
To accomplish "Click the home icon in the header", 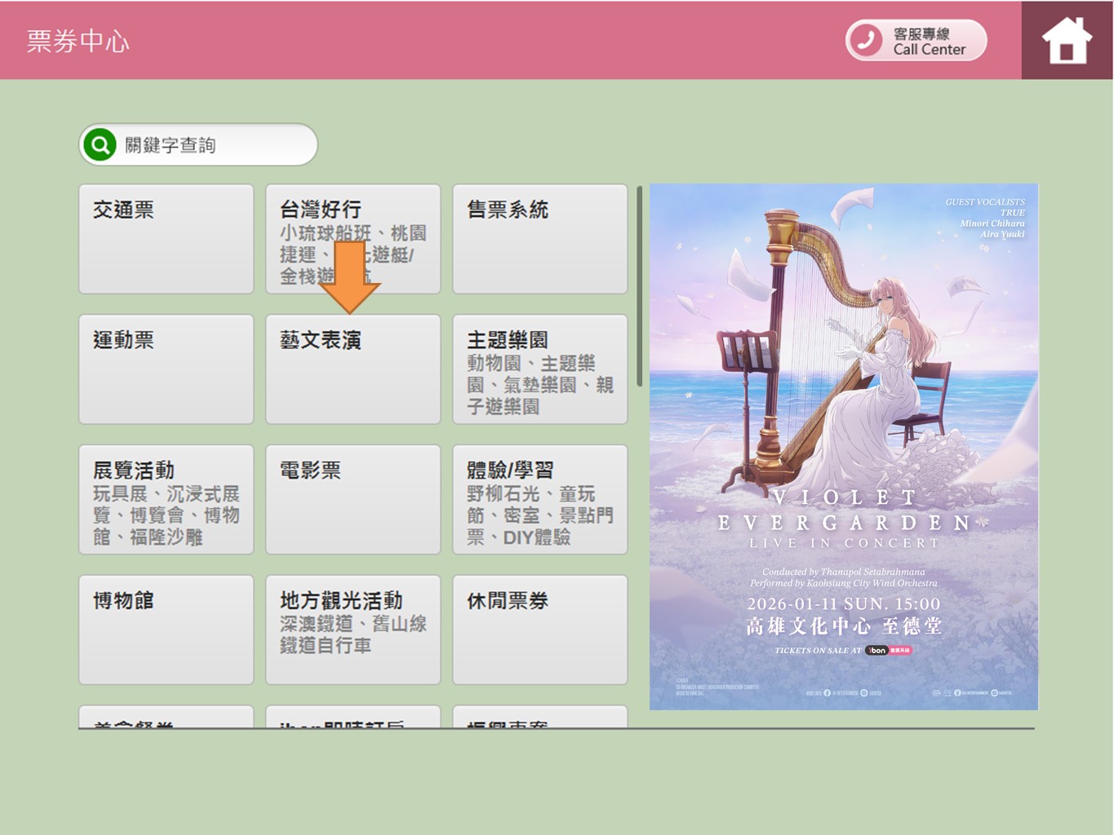I will coord(1067,40).
